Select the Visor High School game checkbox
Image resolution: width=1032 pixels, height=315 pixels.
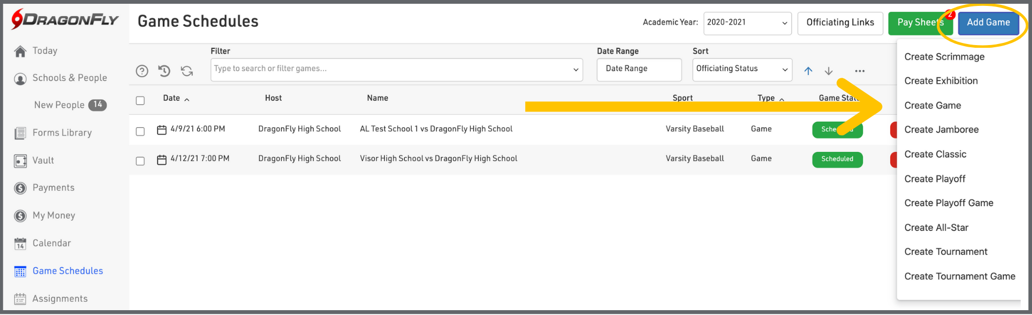point(140,161)
